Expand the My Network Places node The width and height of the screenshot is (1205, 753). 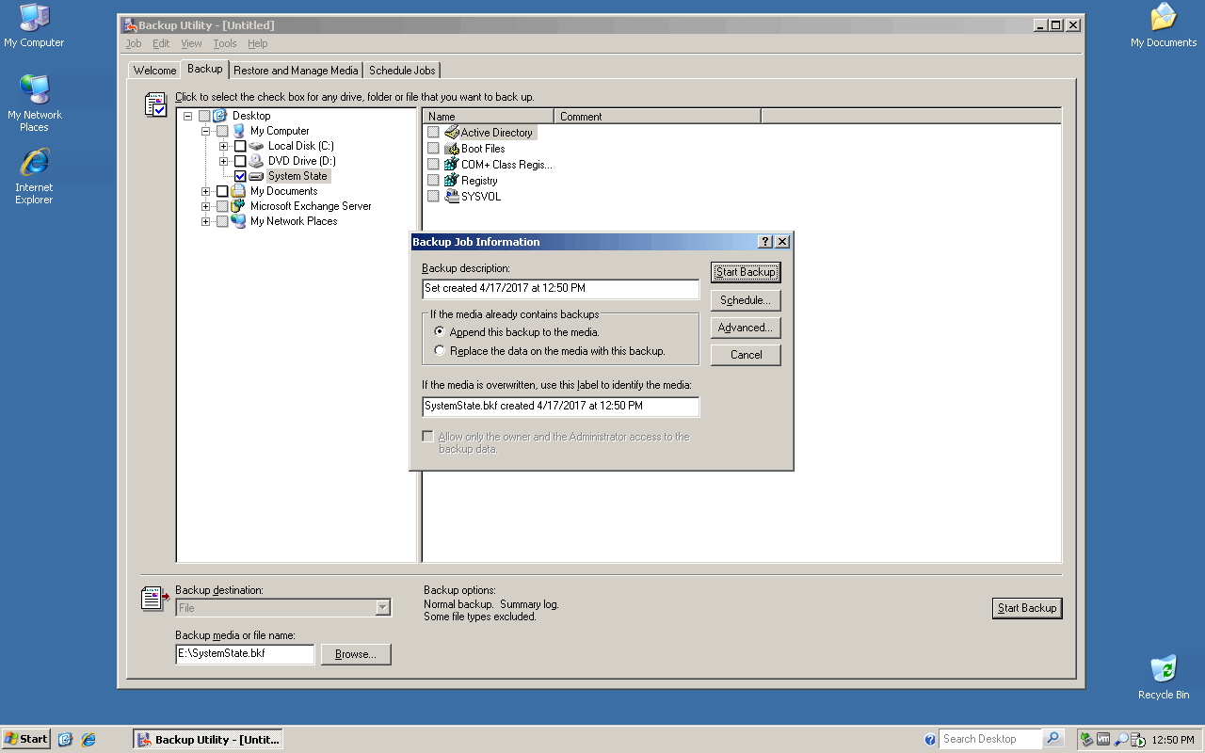(x=206, y=221)
